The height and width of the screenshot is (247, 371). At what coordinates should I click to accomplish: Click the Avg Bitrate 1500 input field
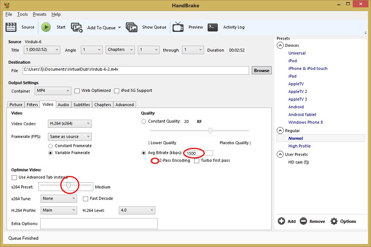click(199, 153)
